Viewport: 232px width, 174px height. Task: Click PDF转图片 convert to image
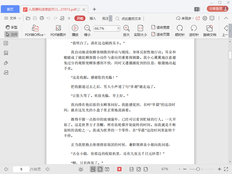[58, 31]
